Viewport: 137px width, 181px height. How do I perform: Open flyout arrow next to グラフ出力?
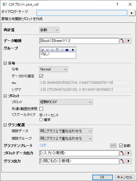coord(129,161)
